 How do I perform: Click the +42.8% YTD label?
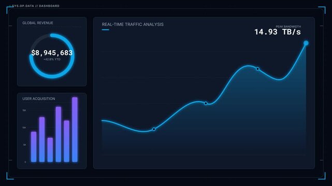coord(52,59)
